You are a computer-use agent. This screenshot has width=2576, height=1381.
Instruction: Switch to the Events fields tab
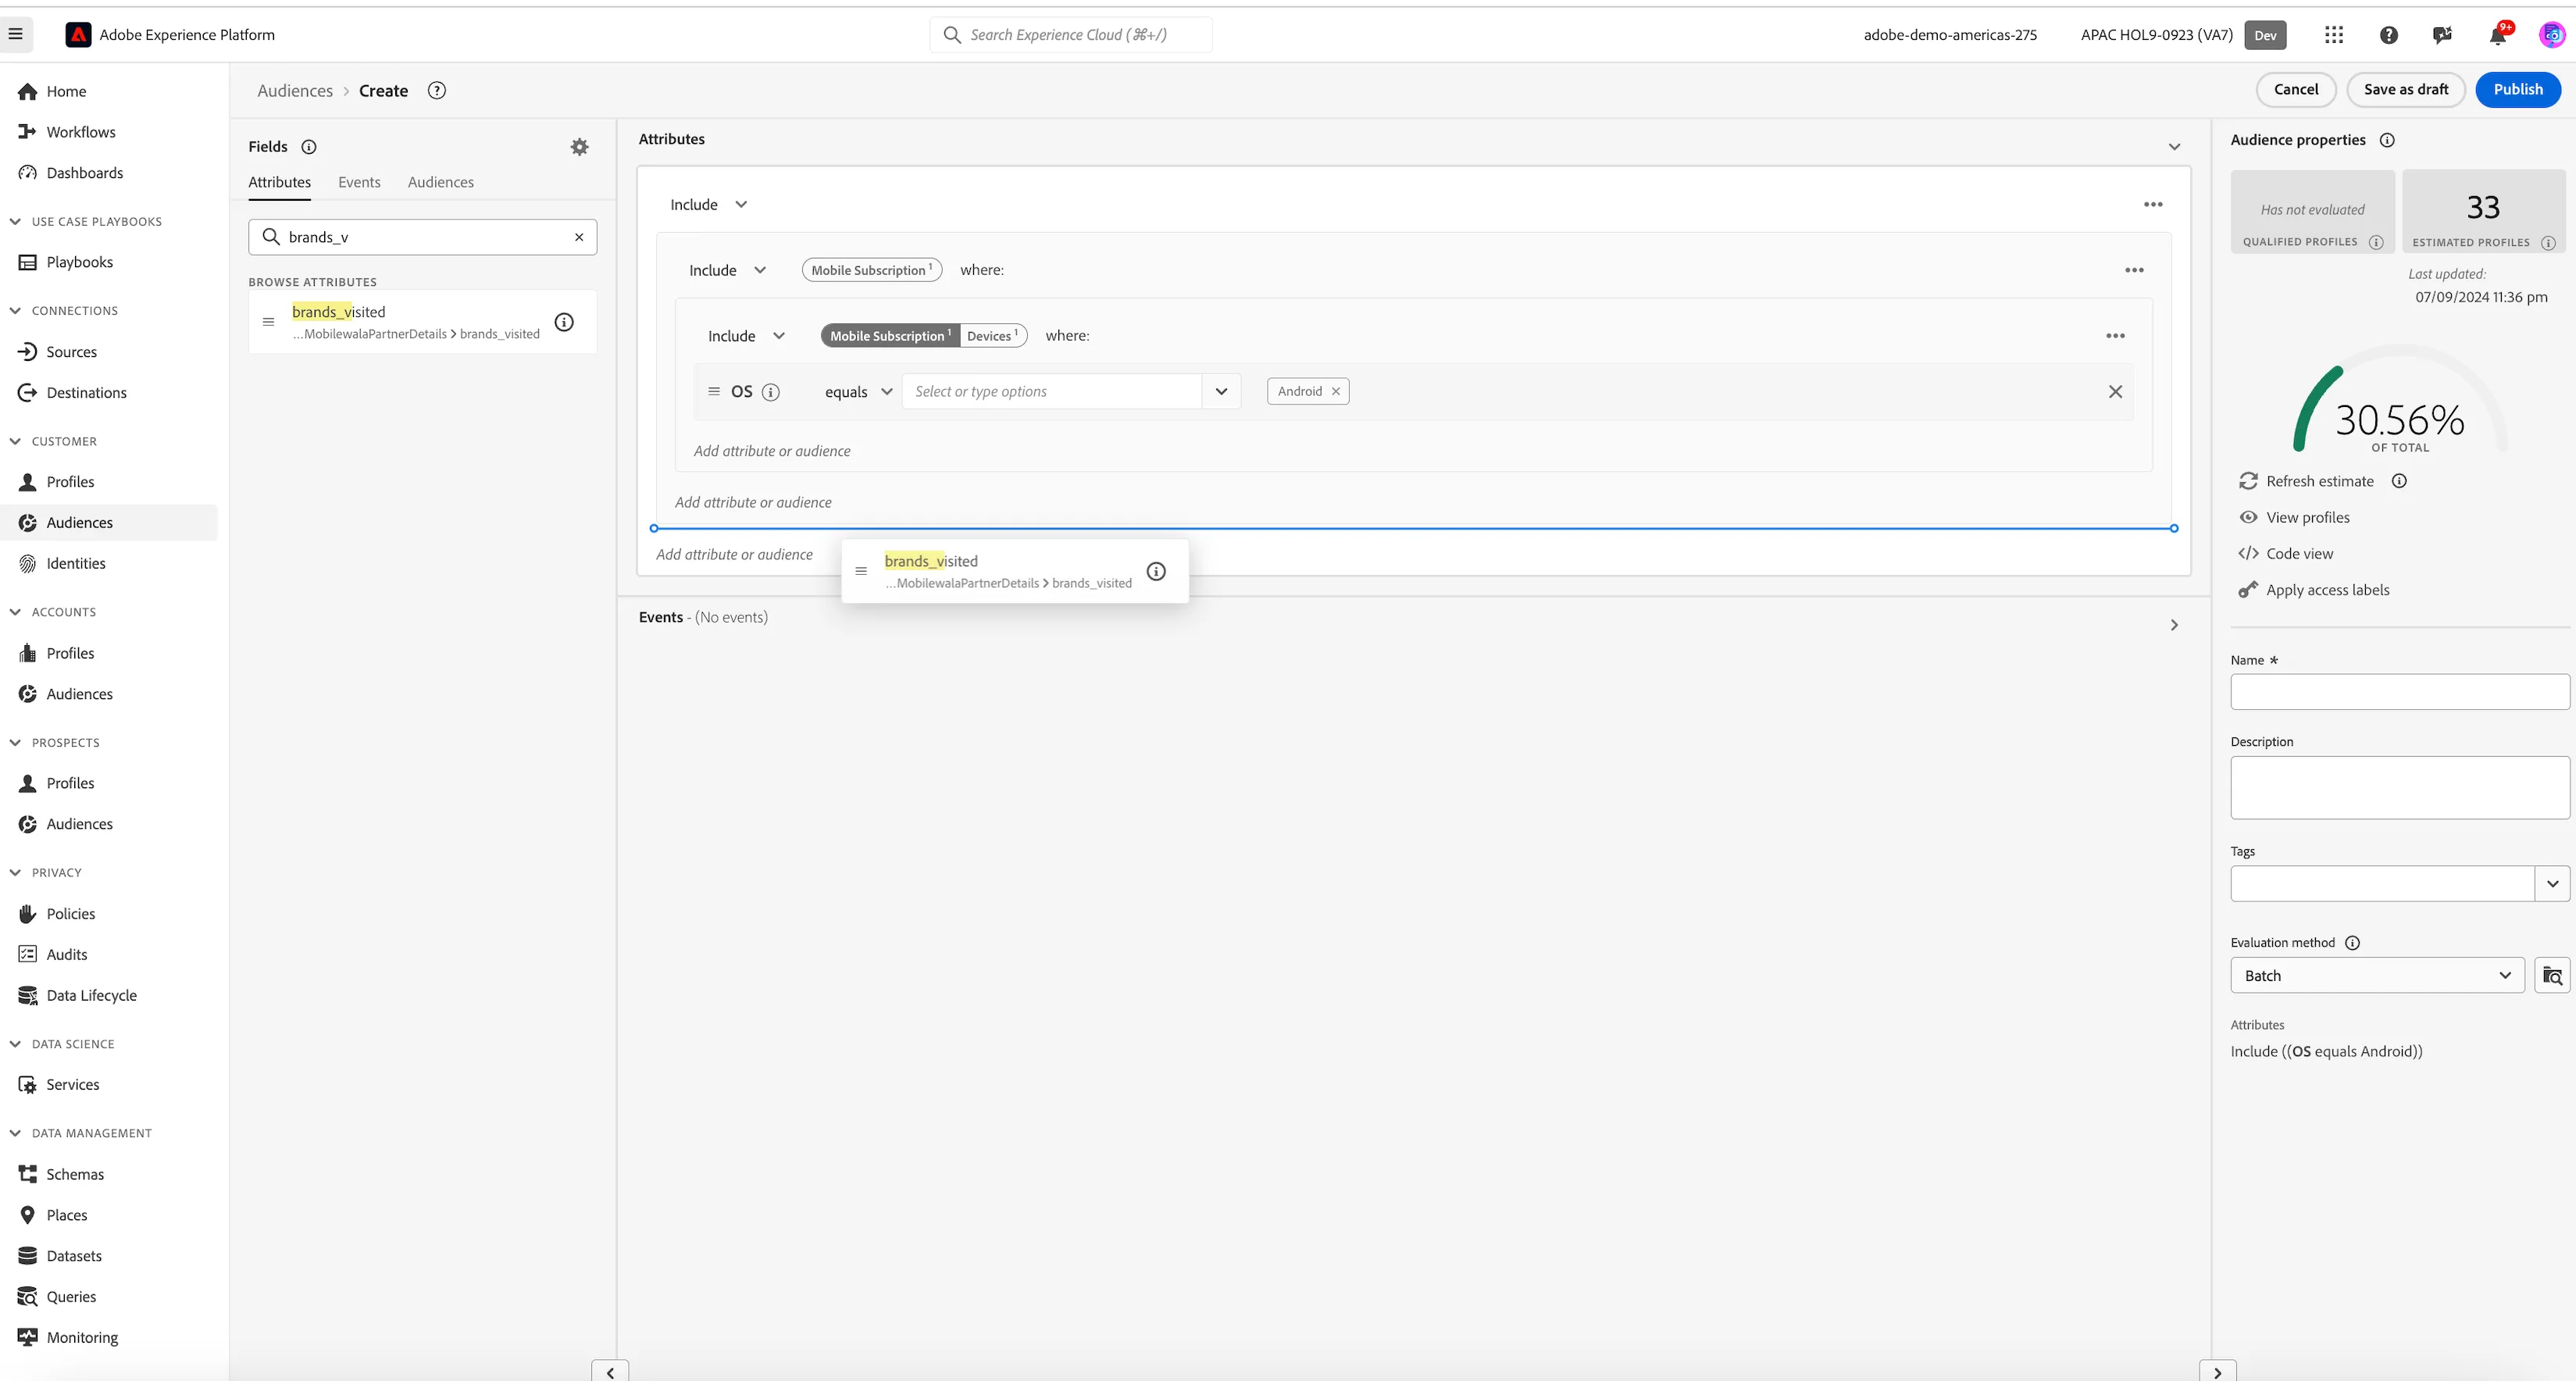pyautogui.click(x=359, y=182)
